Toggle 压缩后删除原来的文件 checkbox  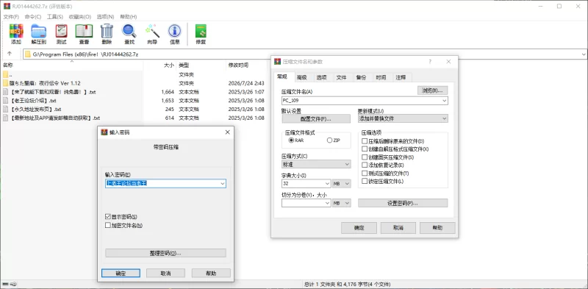365,141
